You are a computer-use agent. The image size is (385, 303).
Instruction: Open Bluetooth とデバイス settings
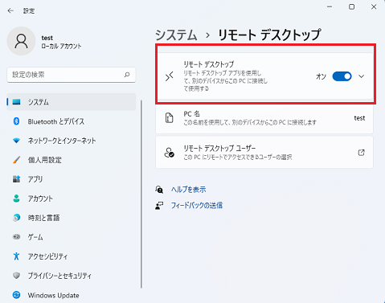(72, 121)
